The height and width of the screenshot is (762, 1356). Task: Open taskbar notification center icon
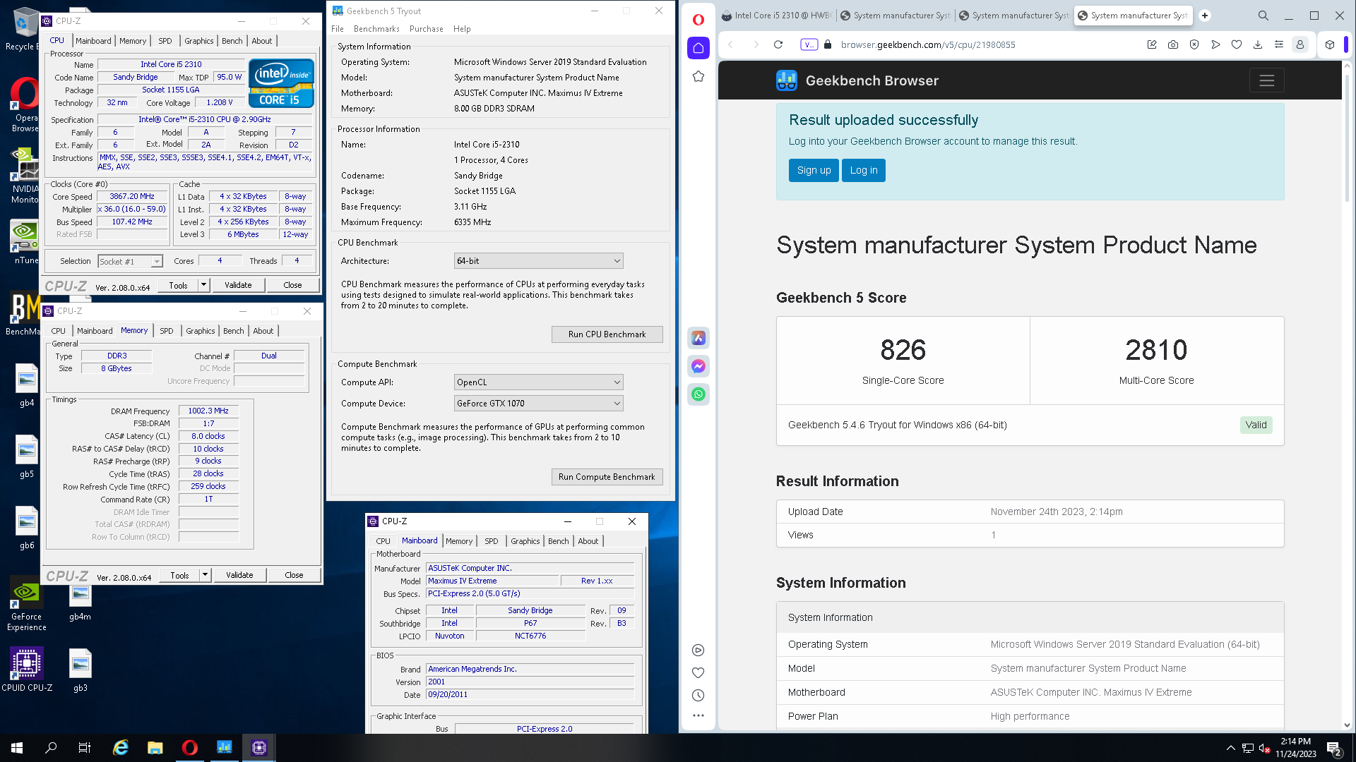coord(1334,748)
